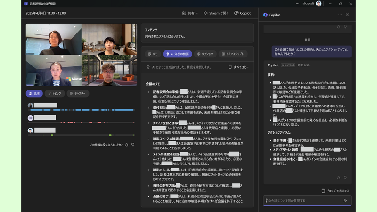Open the メンション tab
This screenshot has width=377, height=212.
(x=205, y=54)
